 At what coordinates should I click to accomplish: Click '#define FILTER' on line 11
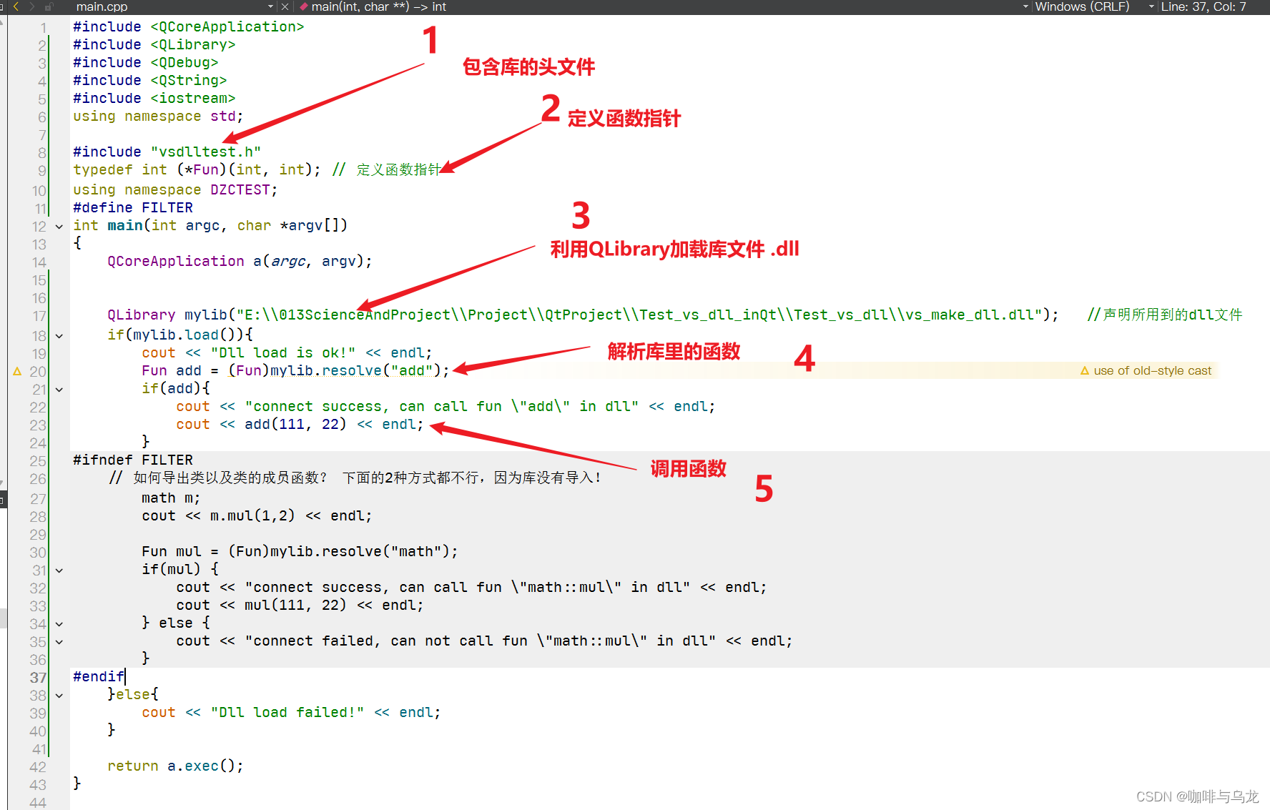pyautogui.click(x=133, y=207)
